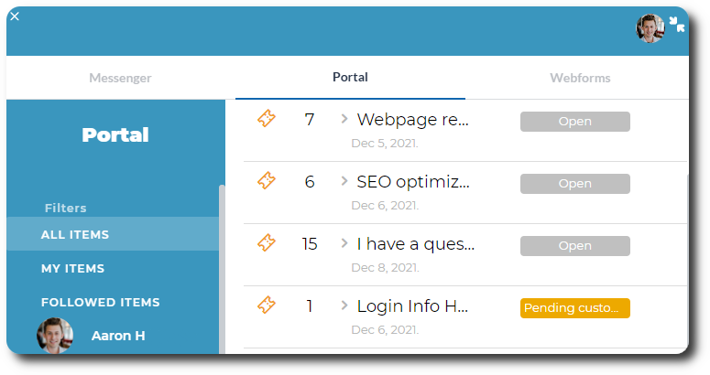Close the widget with the X icon
710x375 pixels.
(x=15, y=16)
